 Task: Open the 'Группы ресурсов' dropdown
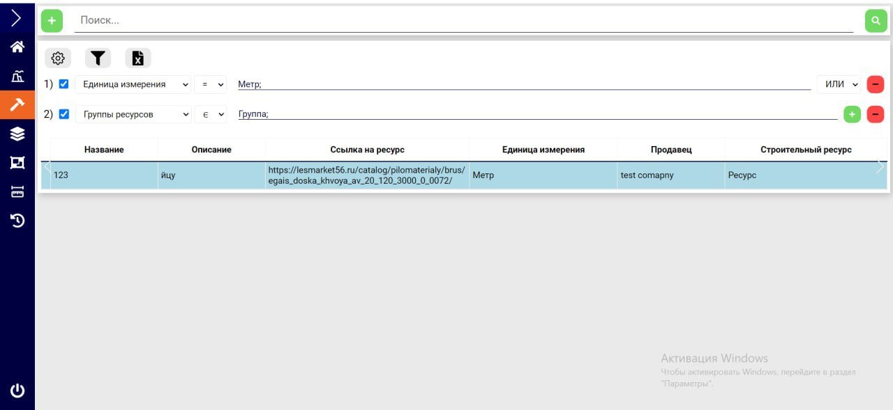click(133, 114)
